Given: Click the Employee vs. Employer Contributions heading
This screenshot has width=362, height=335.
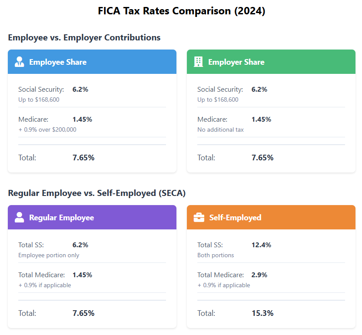Looking at the screenshot, I should pyautogui.click(x=84, y=37).
